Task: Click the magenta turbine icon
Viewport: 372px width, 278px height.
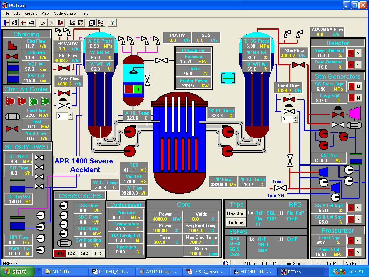Action: (355, 113)
